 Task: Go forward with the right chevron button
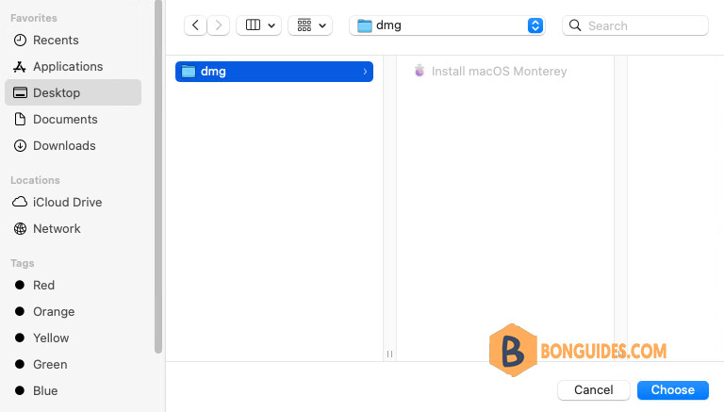[x=219, y=25]
